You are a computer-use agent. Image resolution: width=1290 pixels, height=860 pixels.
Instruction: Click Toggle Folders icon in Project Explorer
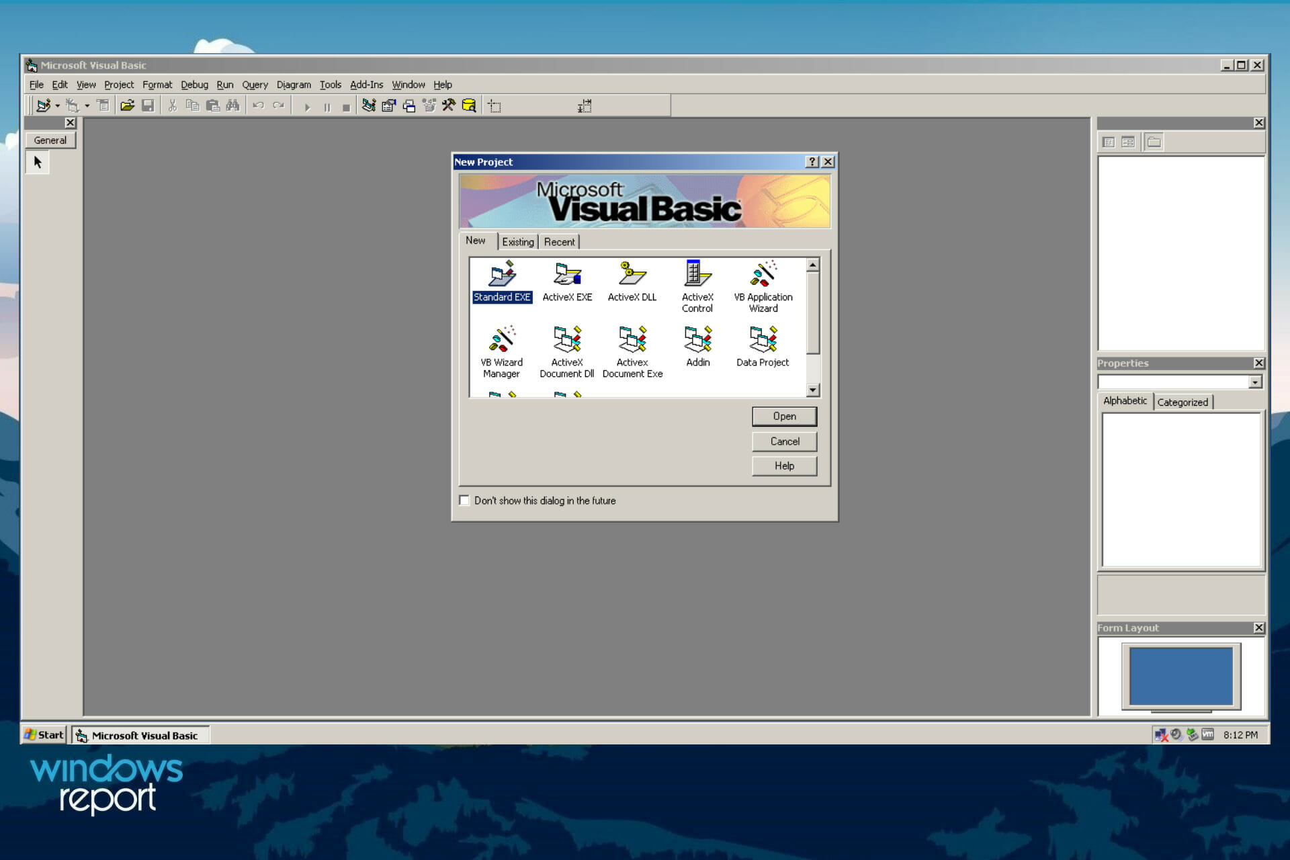coord(1154,142)
